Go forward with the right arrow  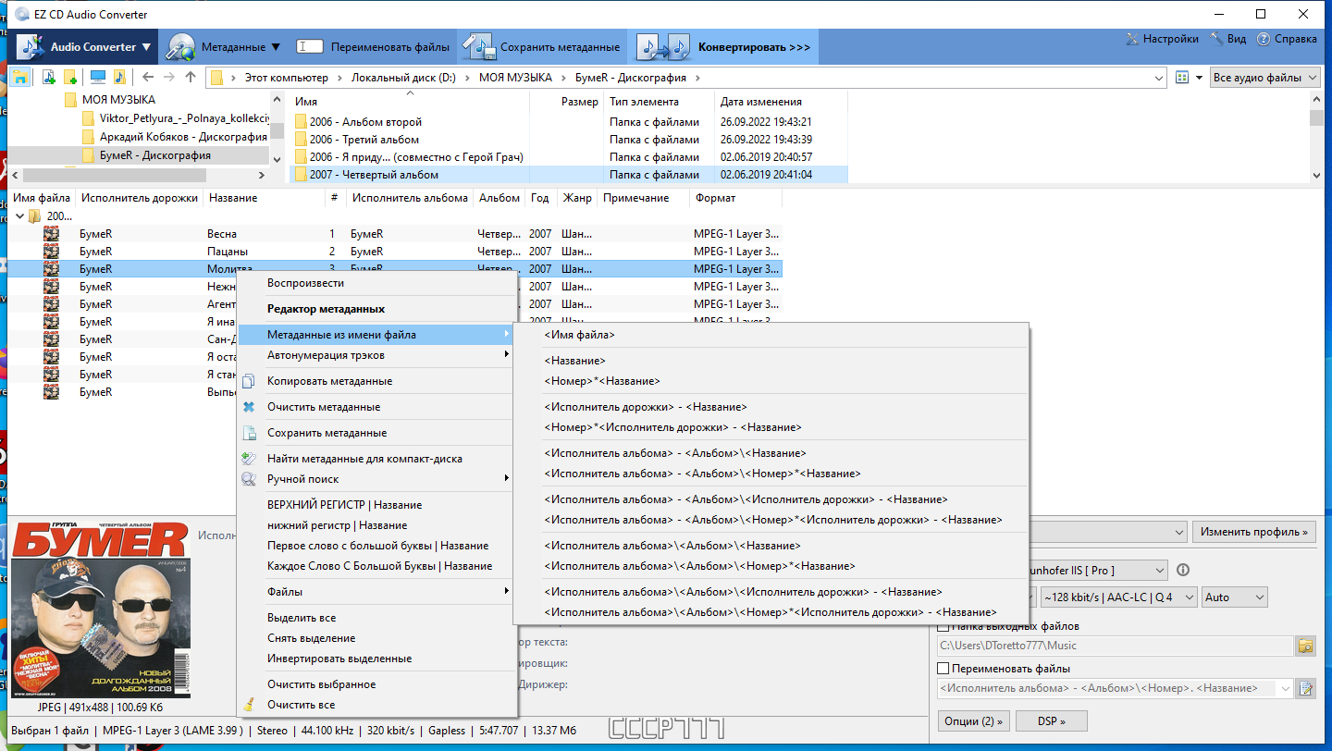click(x=169, y=78)
